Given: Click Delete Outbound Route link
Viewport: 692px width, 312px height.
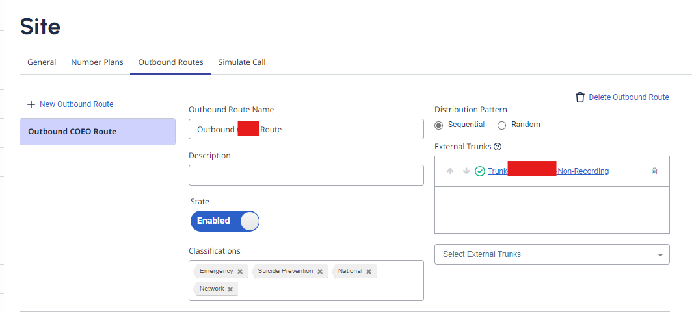Looking at the screenshot, I should pos(628,97).
